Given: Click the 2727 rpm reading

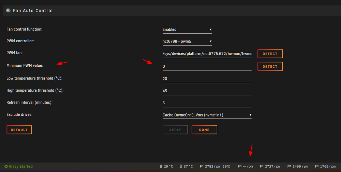Looking at the screenshot, I should point(272,166).
